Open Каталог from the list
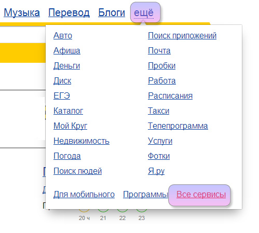 68,111
